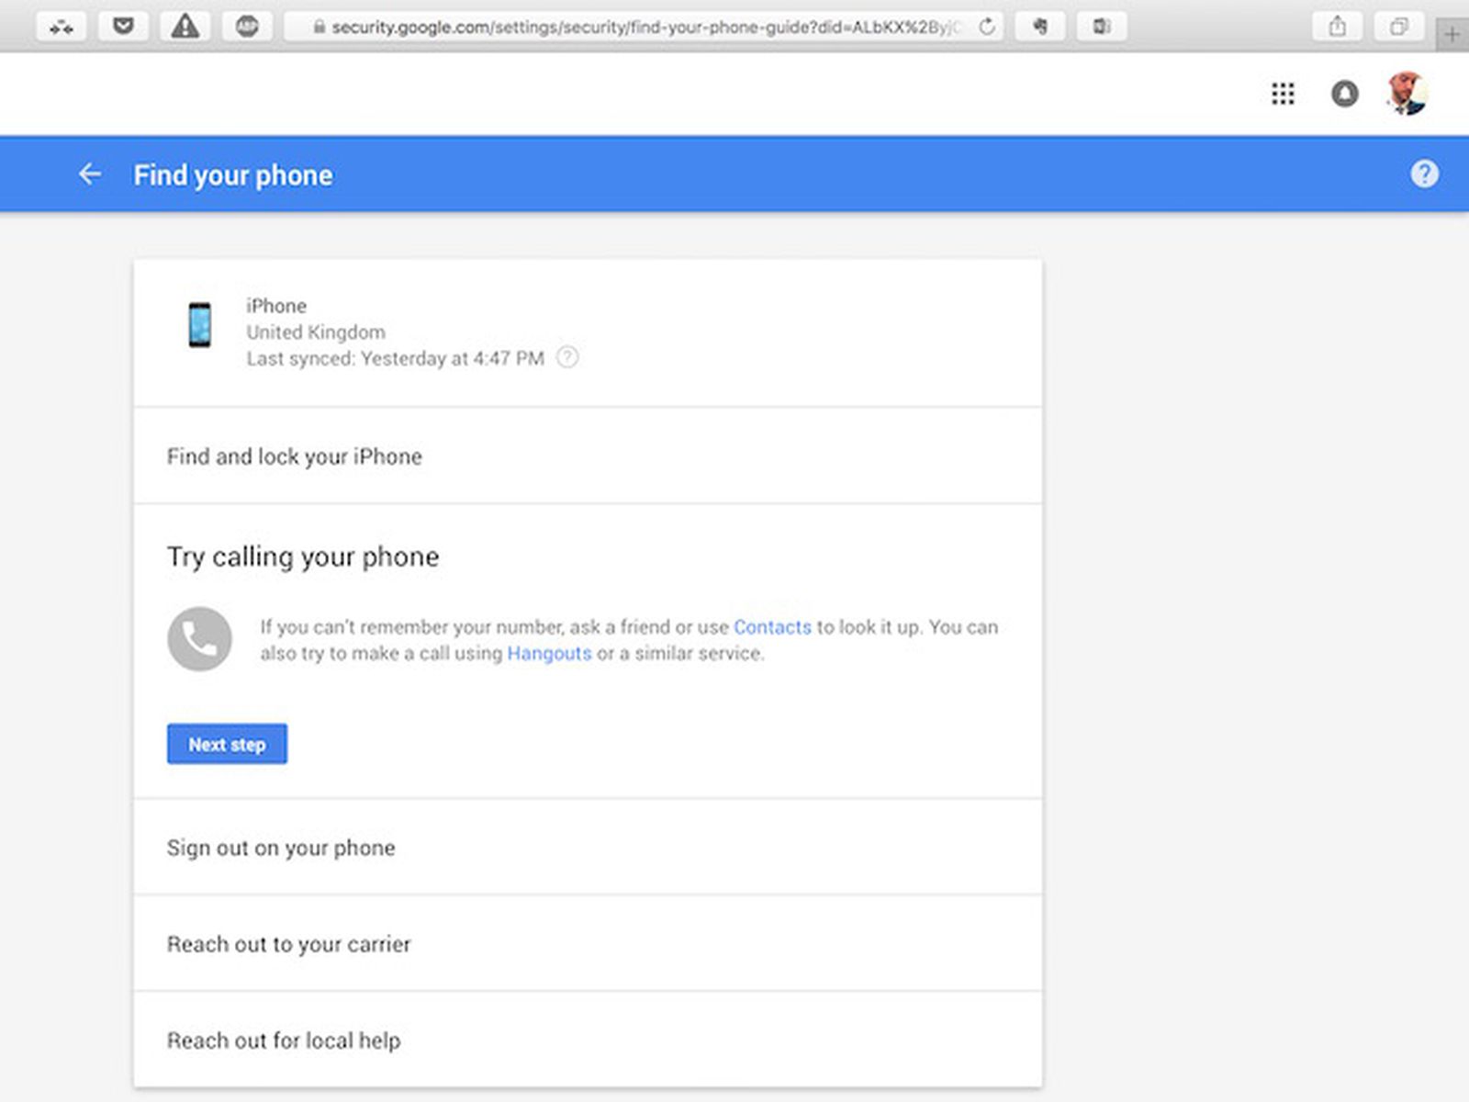Go back using the white arrow icon
The image size is (1469, 1102).
pos(89,174)
